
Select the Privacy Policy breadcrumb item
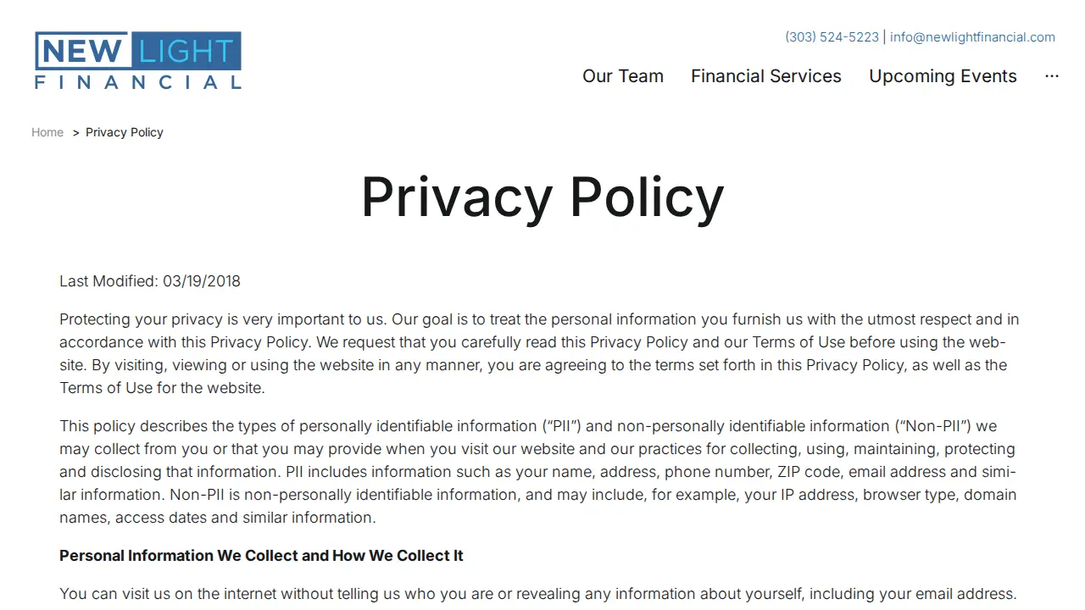point(125,132)
